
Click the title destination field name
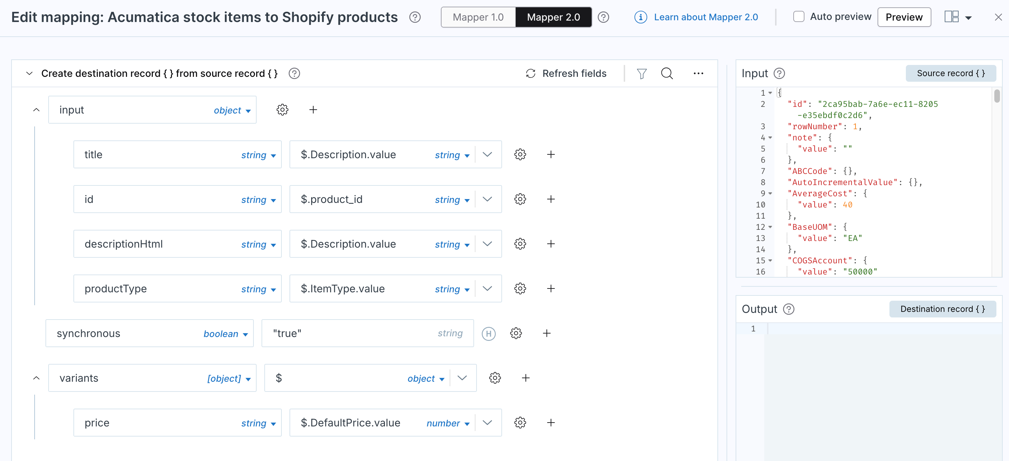[93, 155]
